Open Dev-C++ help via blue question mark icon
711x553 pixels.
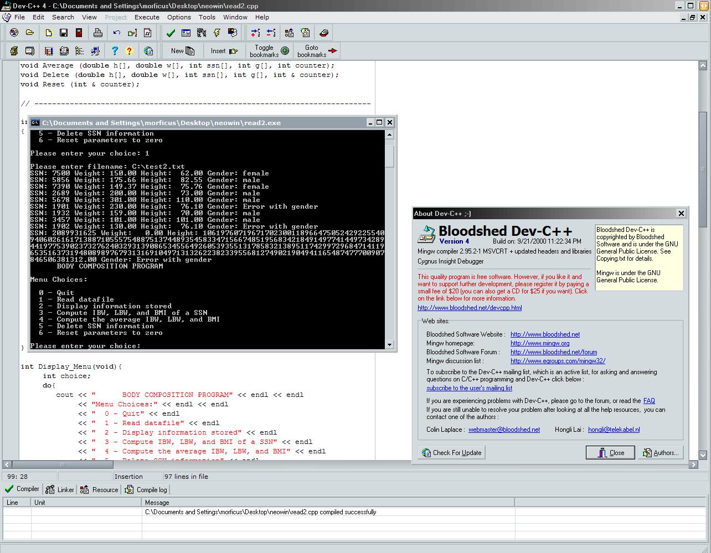click(115, 50)
